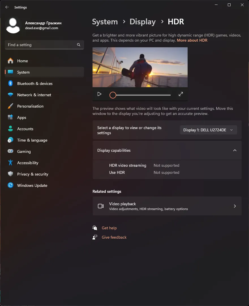Open the Display 1: DELL U2724DE dropdown
249x306 pixels.
[208, 130]
